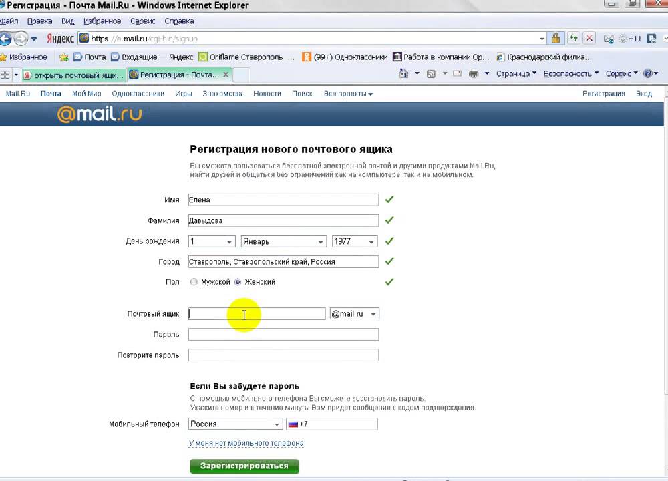Open the Краснодарский филиа... bookmark
668x481 pixels.
coord(544,57)
